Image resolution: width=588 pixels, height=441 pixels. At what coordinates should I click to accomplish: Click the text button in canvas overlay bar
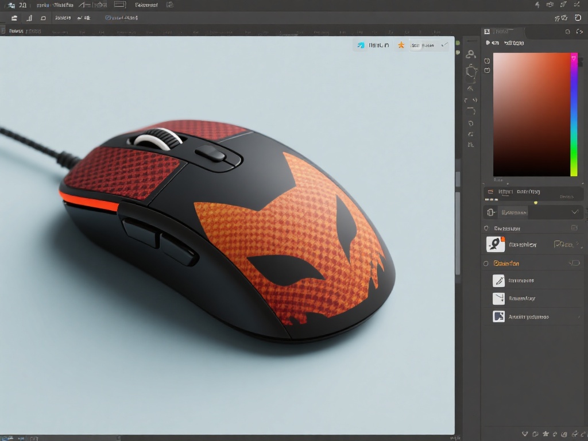click(422, 45)
